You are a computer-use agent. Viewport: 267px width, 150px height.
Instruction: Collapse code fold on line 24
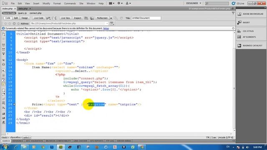14,105
